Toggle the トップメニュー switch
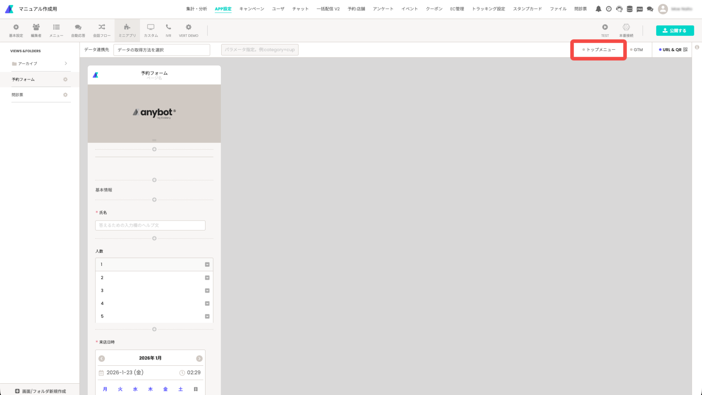702x395 pixels. [x=599, y=50]
